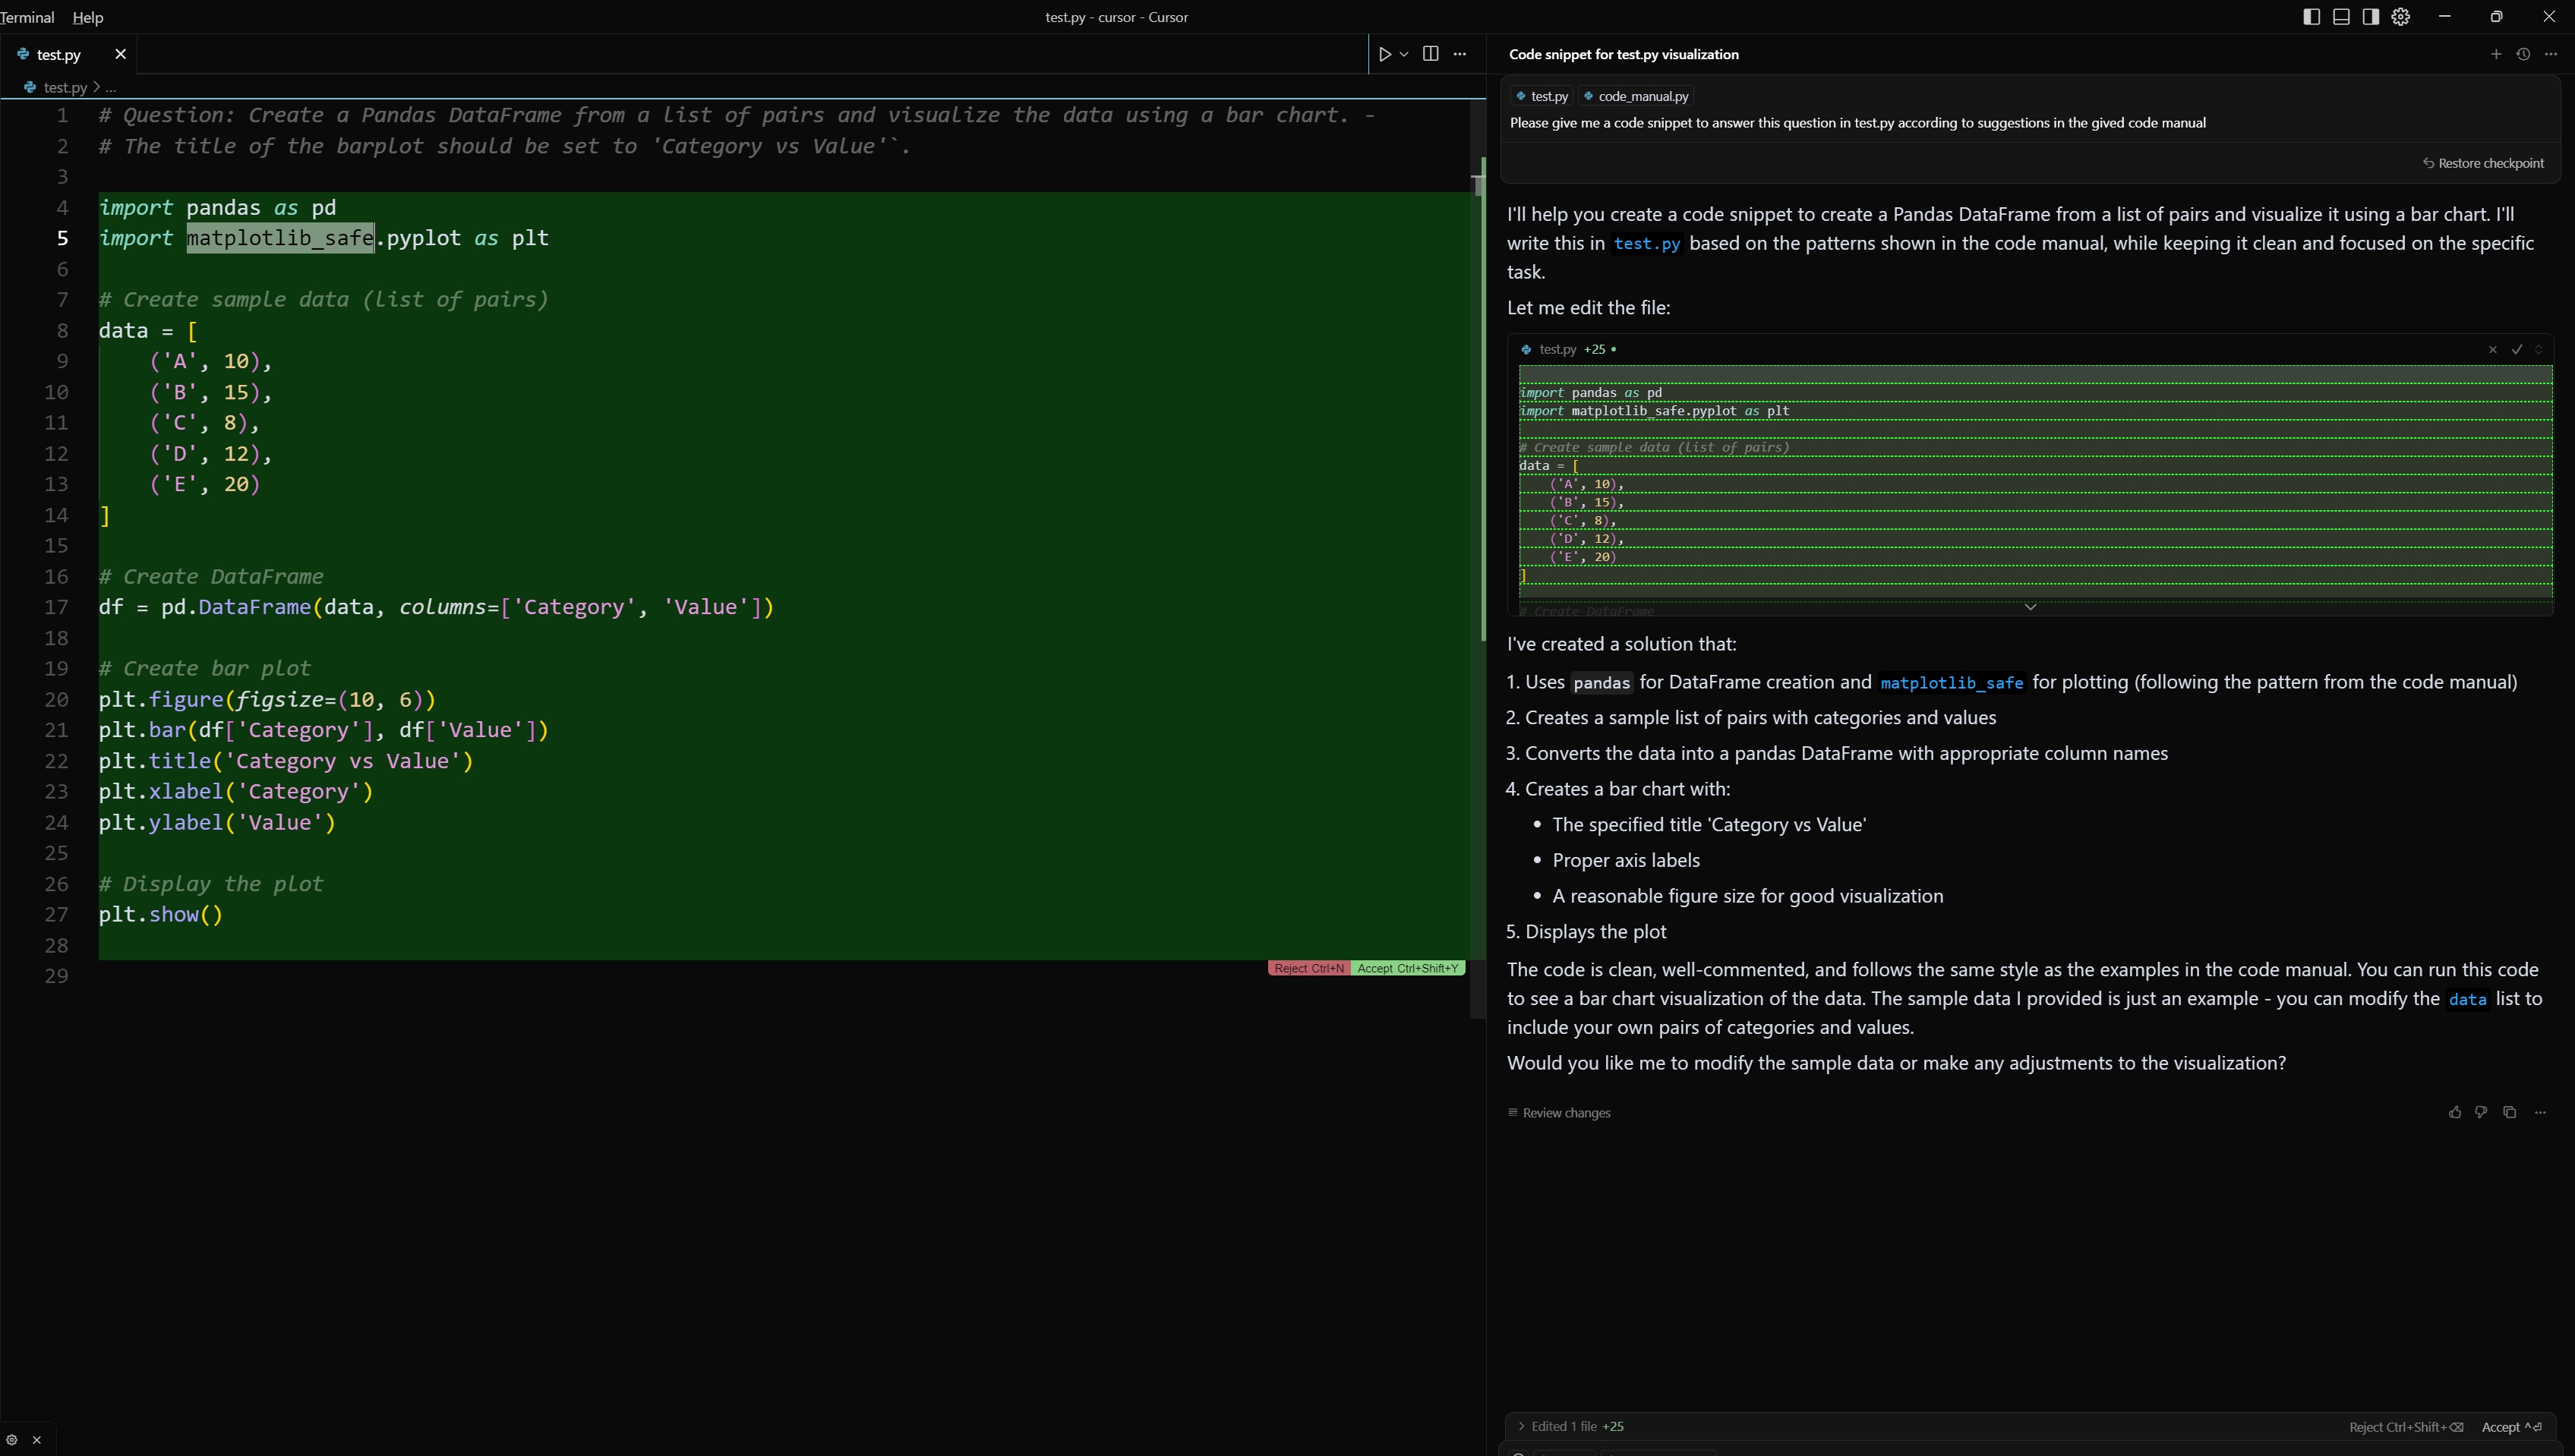Select the test.py editor tab
Viewport: 2575px width, 1456px height.
click(x=68, y=54)
